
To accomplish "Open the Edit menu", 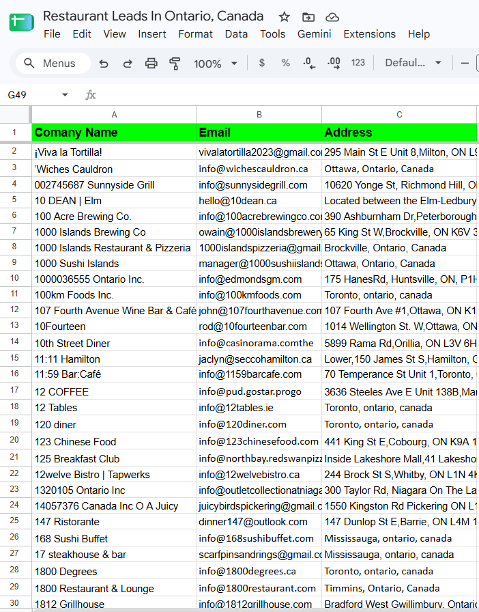I will click(81, 34).
